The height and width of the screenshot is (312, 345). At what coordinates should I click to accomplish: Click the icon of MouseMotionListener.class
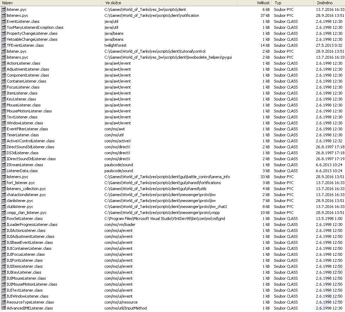[3, 111]
